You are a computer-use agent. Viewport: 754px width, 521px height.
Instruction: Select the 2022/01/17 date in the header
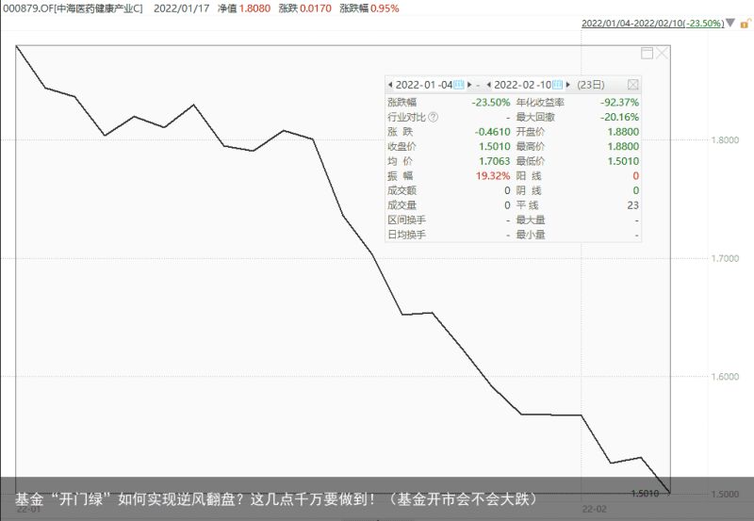point(181,8)
